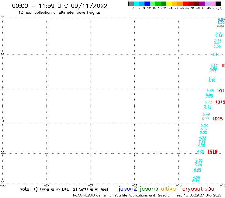Click the legend scale label '24'
Image resolution: width=225 pixels, height=198 pixels.
click(171, 8)
